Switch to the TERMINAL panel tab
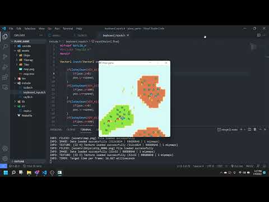The height and width of the screenshot is (202, 269). click(86, 130)
